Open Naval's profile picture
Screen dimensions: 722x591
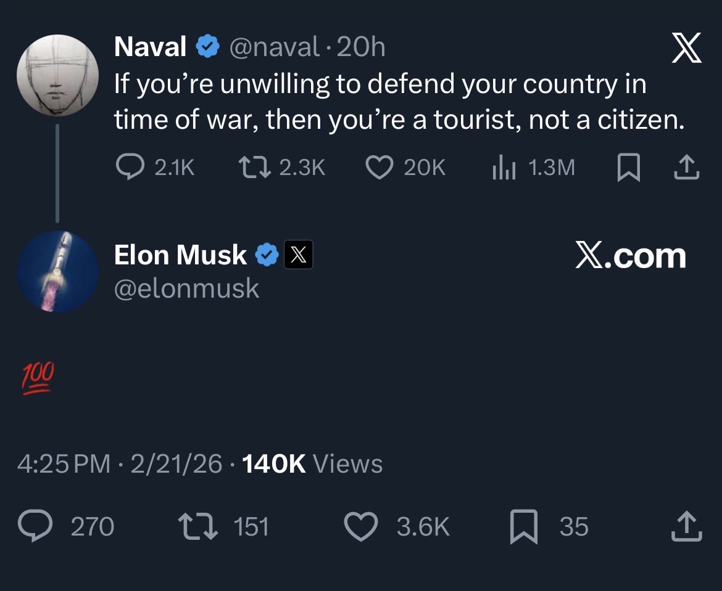(57, 75)
